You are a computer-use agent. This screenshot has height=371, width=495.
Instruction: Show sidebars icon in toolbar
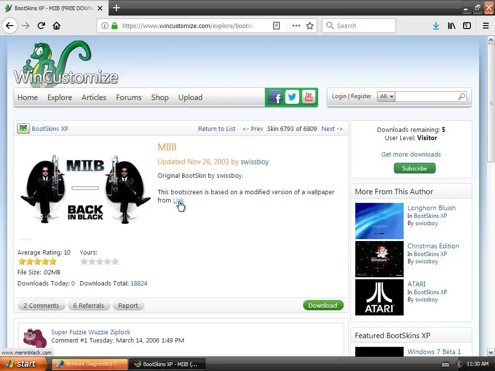pyautogui.click(x=467, y=26)
